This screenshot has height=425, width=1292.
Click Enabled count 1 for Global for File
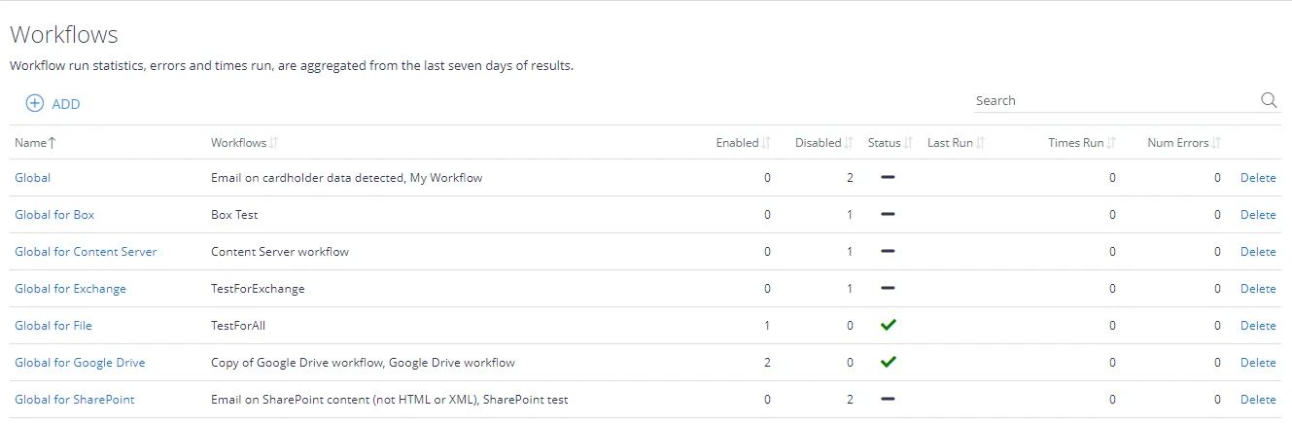tap(767, 326)
